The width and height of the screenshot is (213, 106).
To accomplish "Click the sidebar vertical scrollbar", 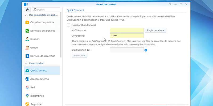I will pyautogui.click(x=61, y=35).
